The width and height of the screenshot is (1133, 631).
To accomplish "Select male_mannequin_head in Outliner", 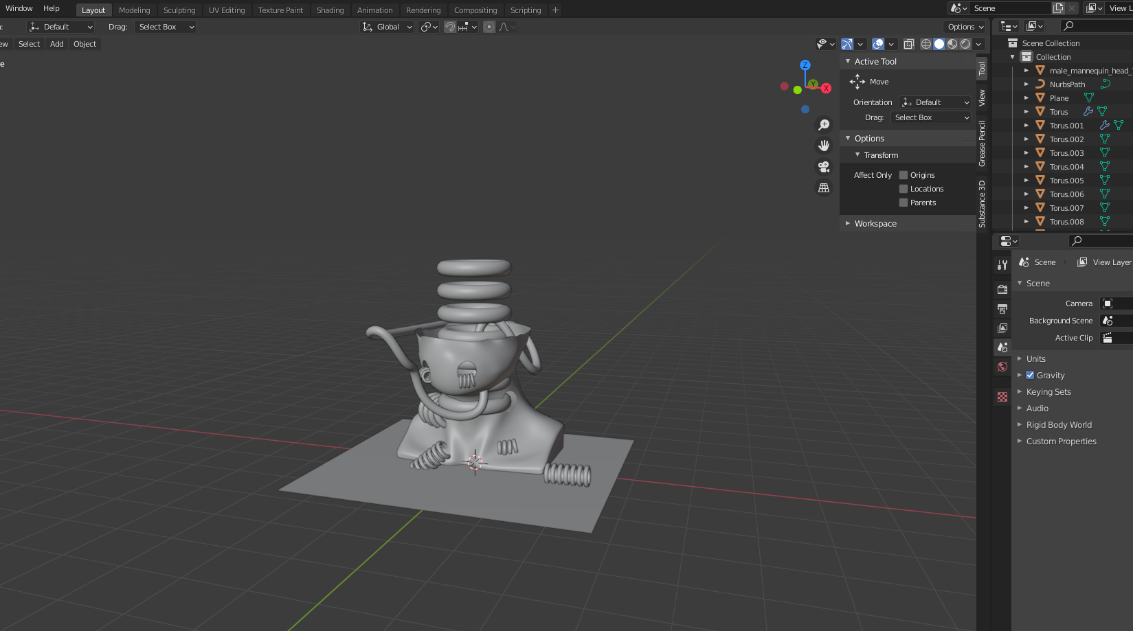I will 1089,71.
